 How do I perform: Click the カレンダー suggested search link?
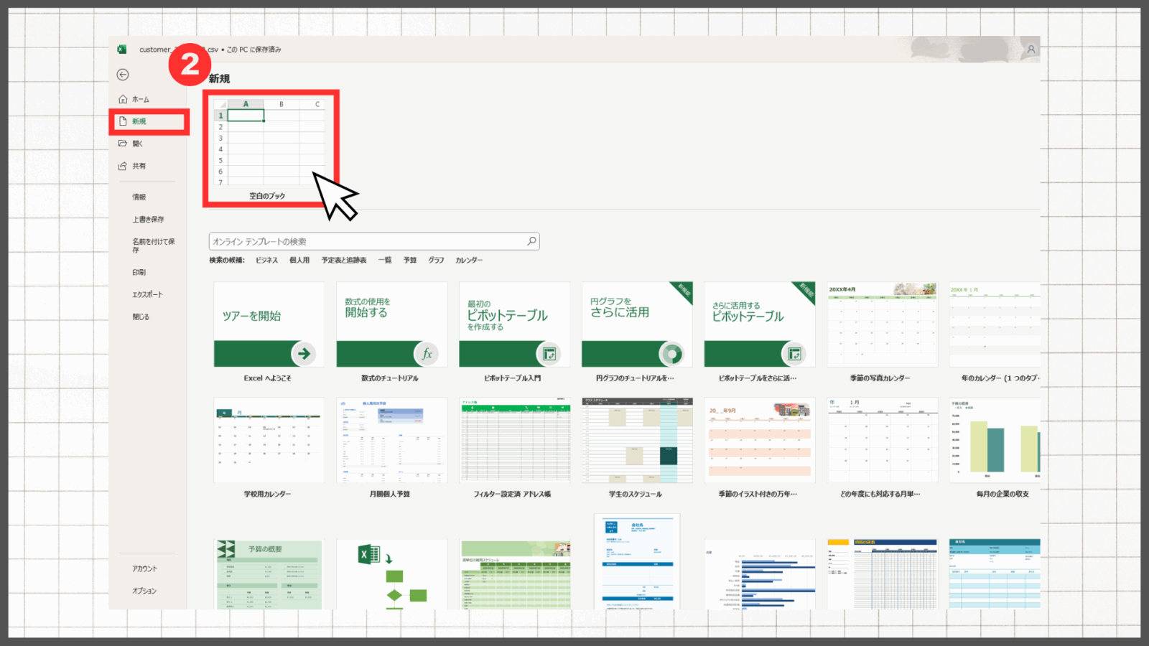(x=469, y=260)
